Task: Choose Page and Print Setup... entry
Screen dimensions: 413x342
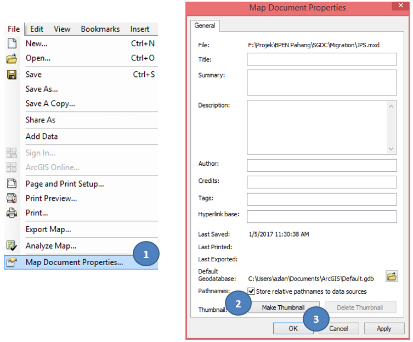Action: (81, 184)
